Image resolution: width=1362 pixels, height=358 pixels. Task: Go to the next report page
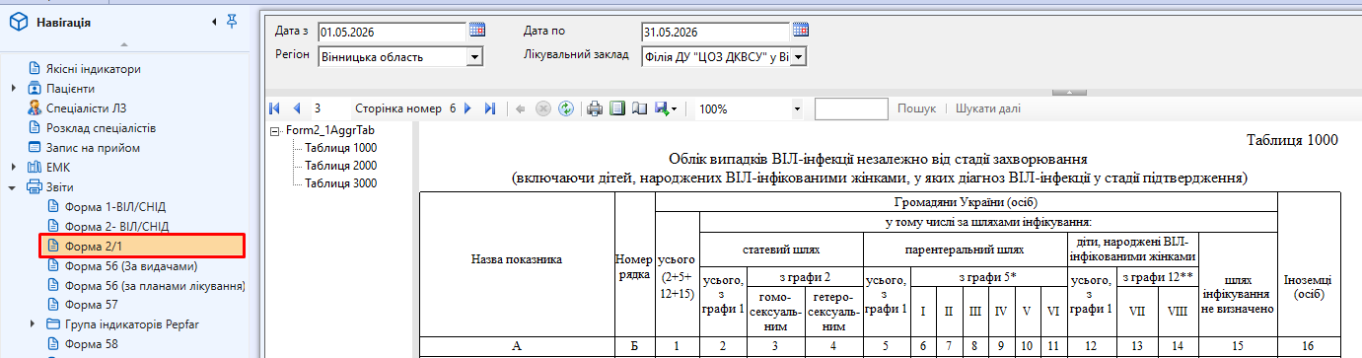[467, 108]
